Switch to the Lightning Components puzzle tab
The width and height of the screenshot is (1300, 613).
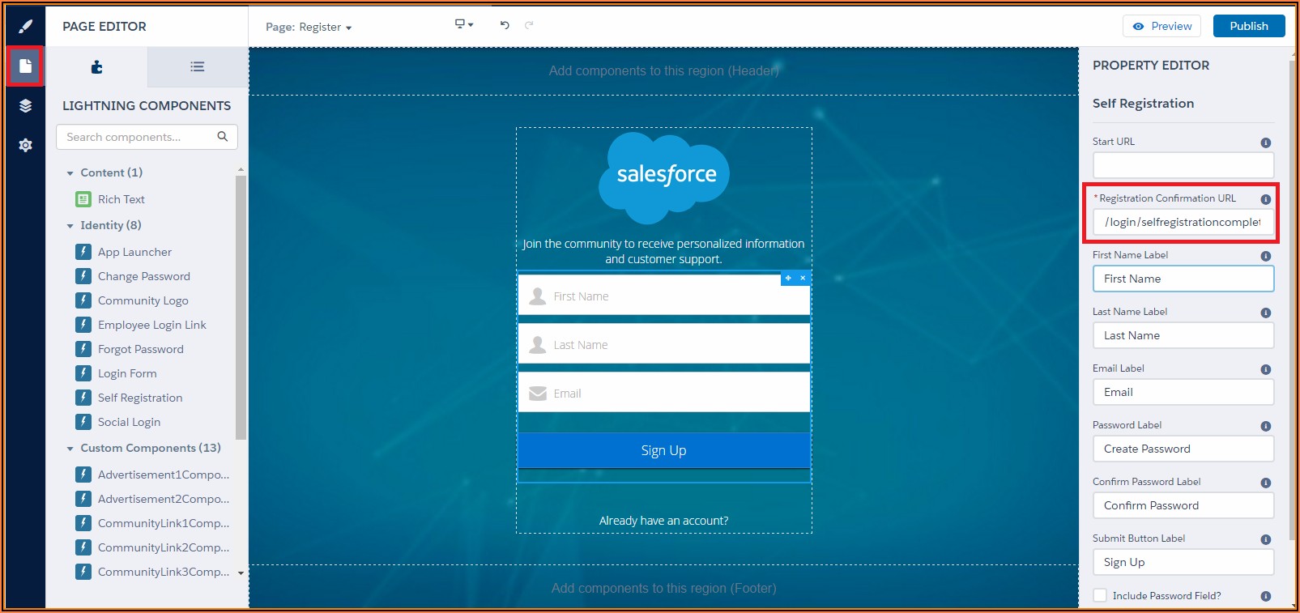point(96,67)
